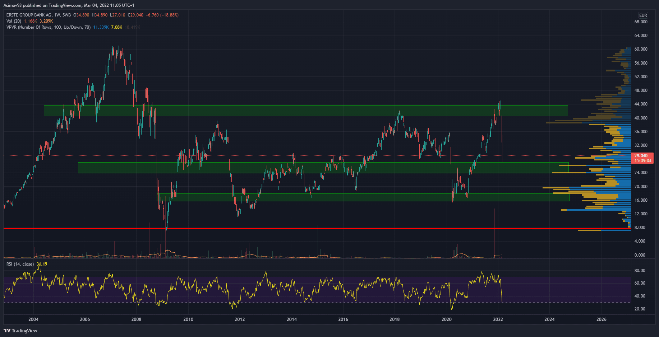Click the 60.000 label on price axis
This screenshot has height=337, width=659.
[641, 49]
